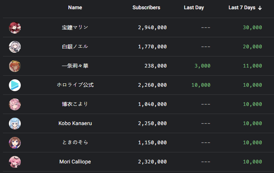Click Mori Calliope's avatar icon
274x173 pixels.
tap(15, 162)
